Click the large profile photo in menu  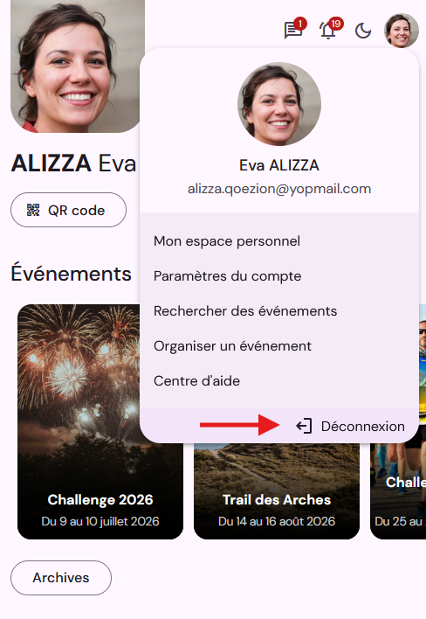279,104
